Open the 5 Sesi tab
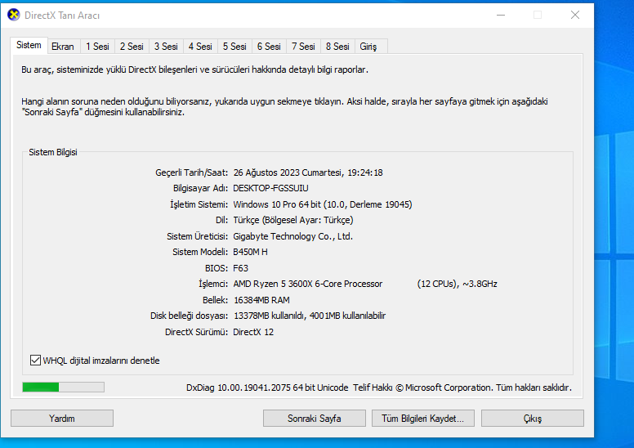The image size is (634, 448). 235,47
